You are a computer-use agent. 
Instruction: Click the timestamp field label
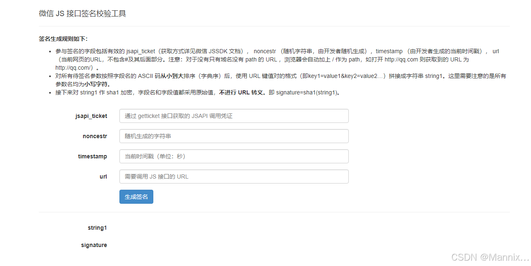pos(93,156)
